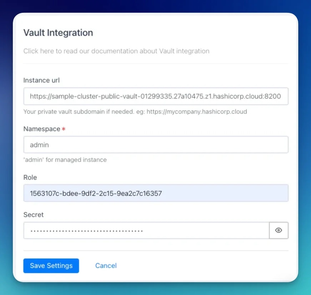This screenshot has height=295, width=311.
Task: Click the red required asterisk beside Namespace
Action: 64,129
